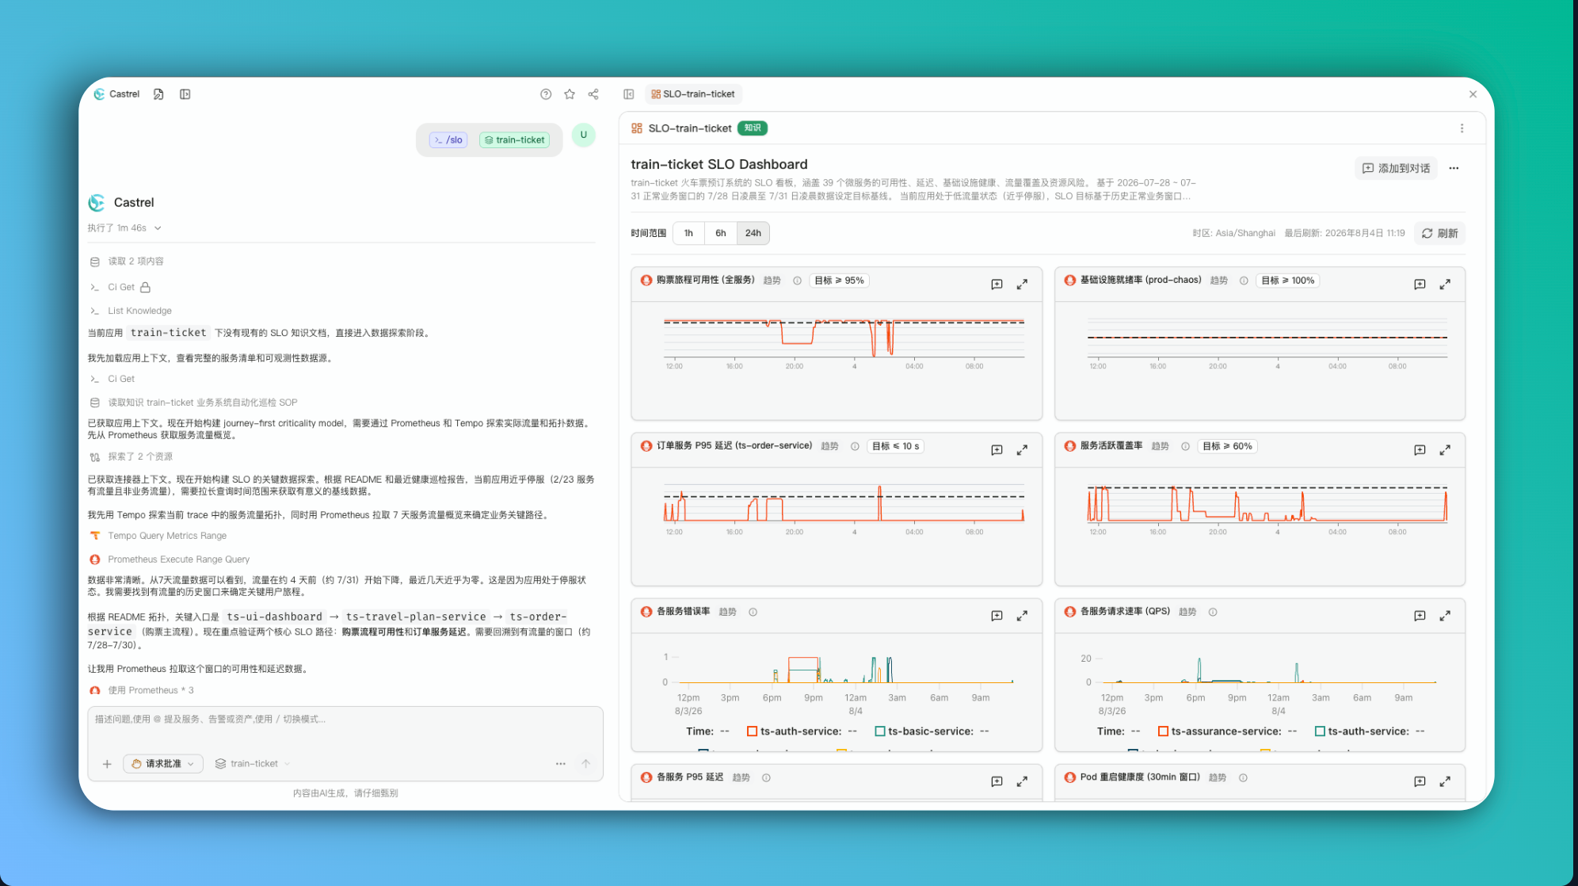The image size is (1578, 886).
Task: Expand the 基础设施就绪率 chart fullscreen
Action: [1446, 284]
